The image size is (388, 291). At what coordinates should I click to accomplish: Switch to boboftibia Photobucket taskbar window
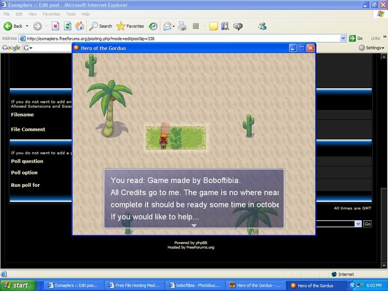click(x=196, y=285)
